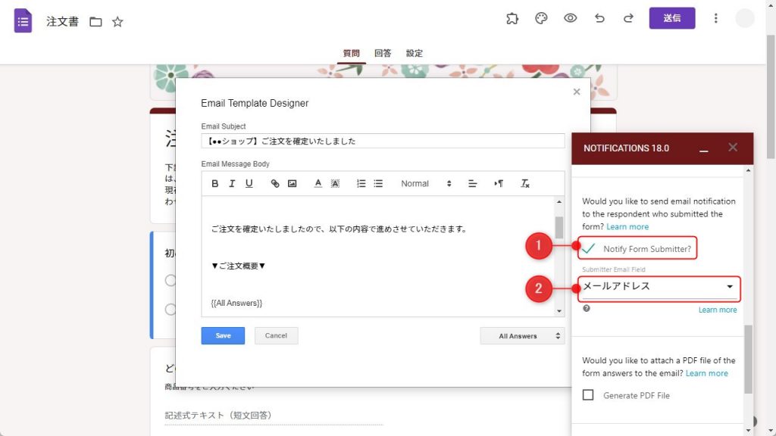This screenshot has width=776, height=436.
Task: Toggle italic formatting in email body
Action: [x=232, y=183]
